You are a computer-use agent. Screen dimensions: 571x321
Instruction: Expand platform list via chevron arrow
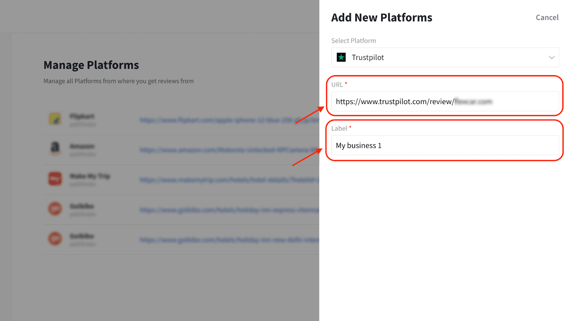click(x=551, y=58)
